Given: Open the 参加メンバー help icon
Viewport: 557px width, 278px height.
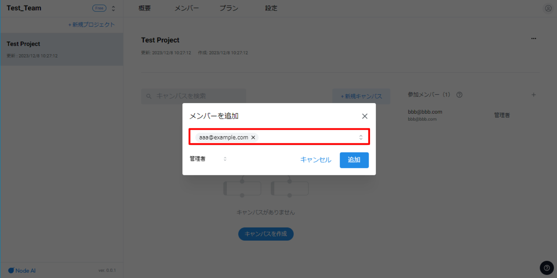Looking at the screenshot, I should tap(459, 95).
